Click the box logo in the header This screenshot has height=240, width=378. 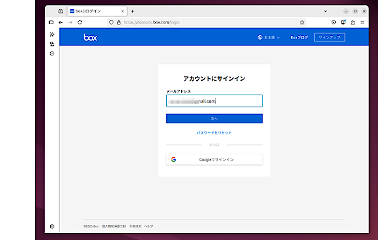(91, 37)
